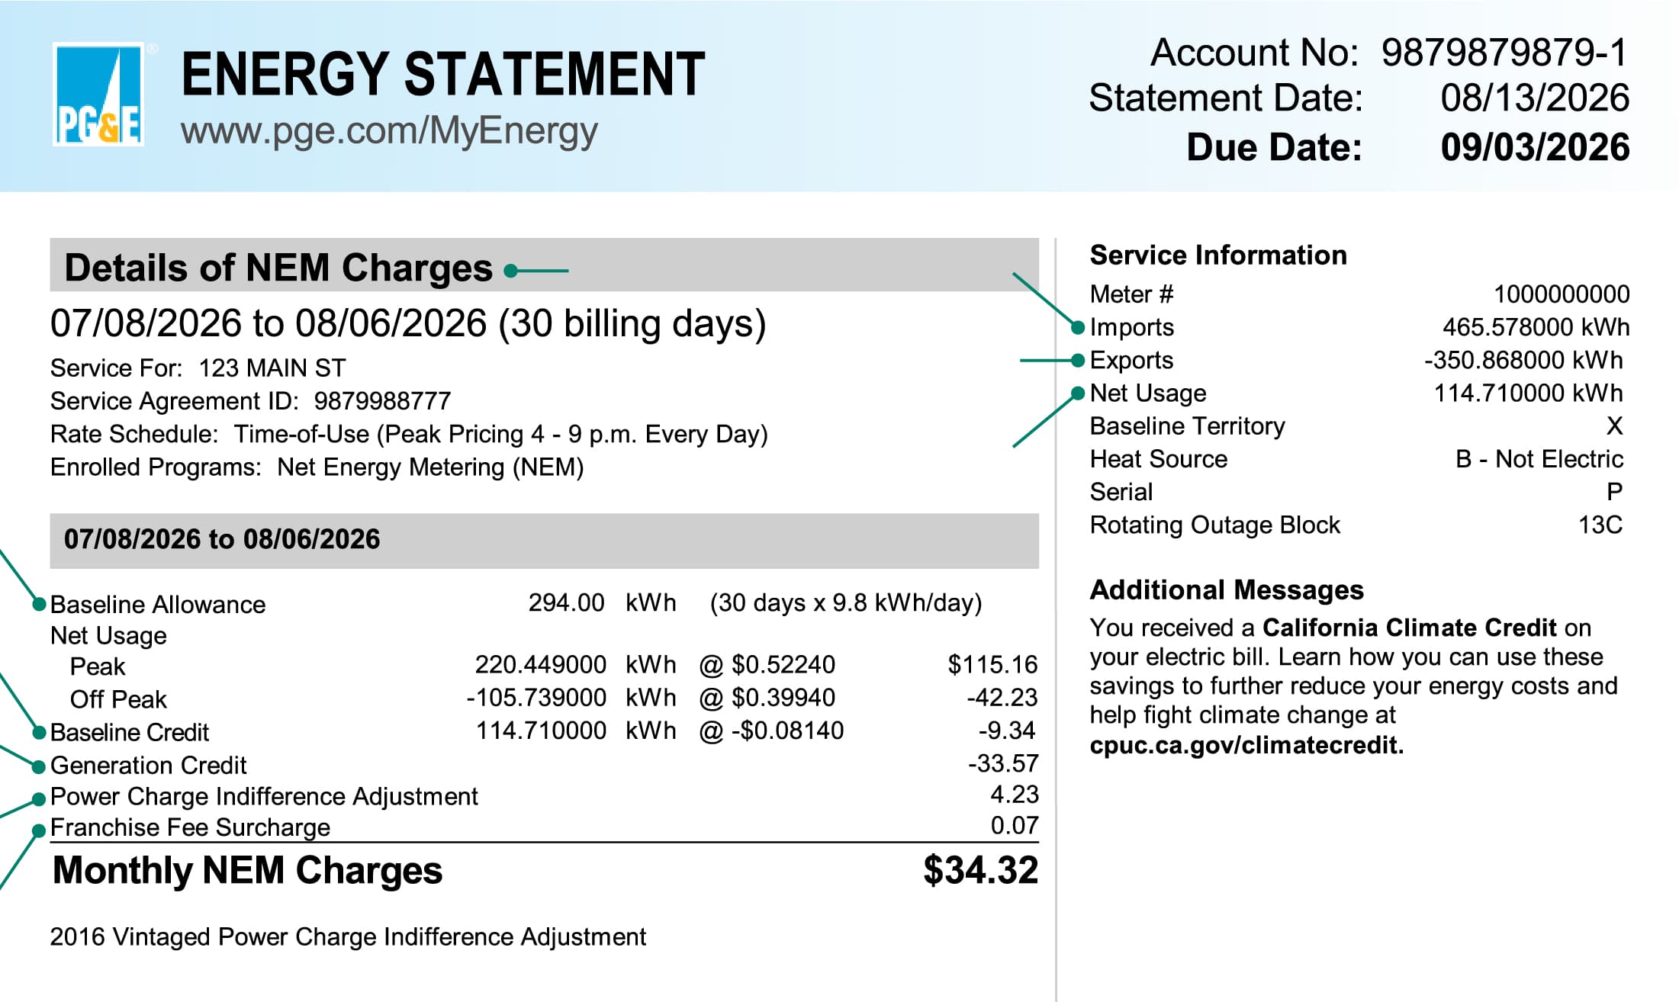Click the marker after Details of NEM Charges
The width and height of the screenshot is (1679, 1002).
[x=511, y=271]
